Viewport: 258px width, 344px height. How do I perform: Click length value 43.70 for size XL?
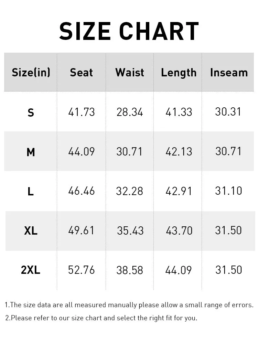point(179,230)
